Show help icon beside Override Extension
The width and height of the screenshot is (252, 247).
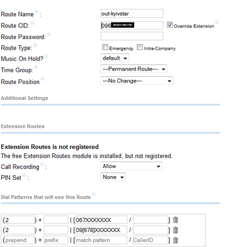click(217, 23)
